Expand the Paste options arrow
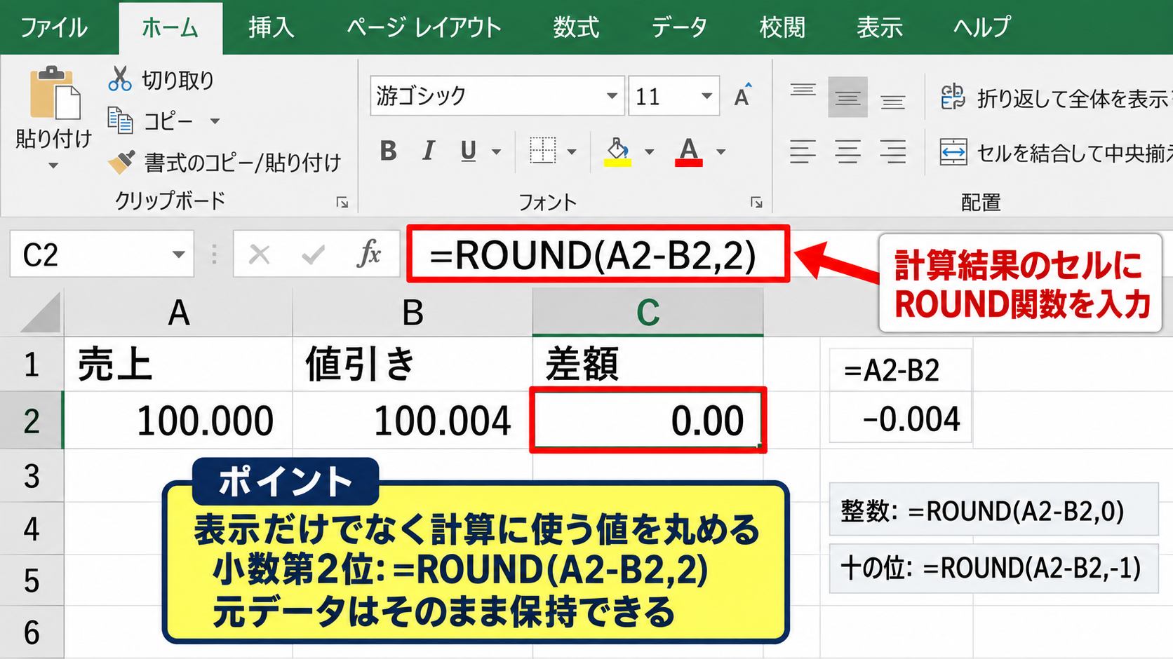This screenshot has height=659, width=1173. pos(53,166)
